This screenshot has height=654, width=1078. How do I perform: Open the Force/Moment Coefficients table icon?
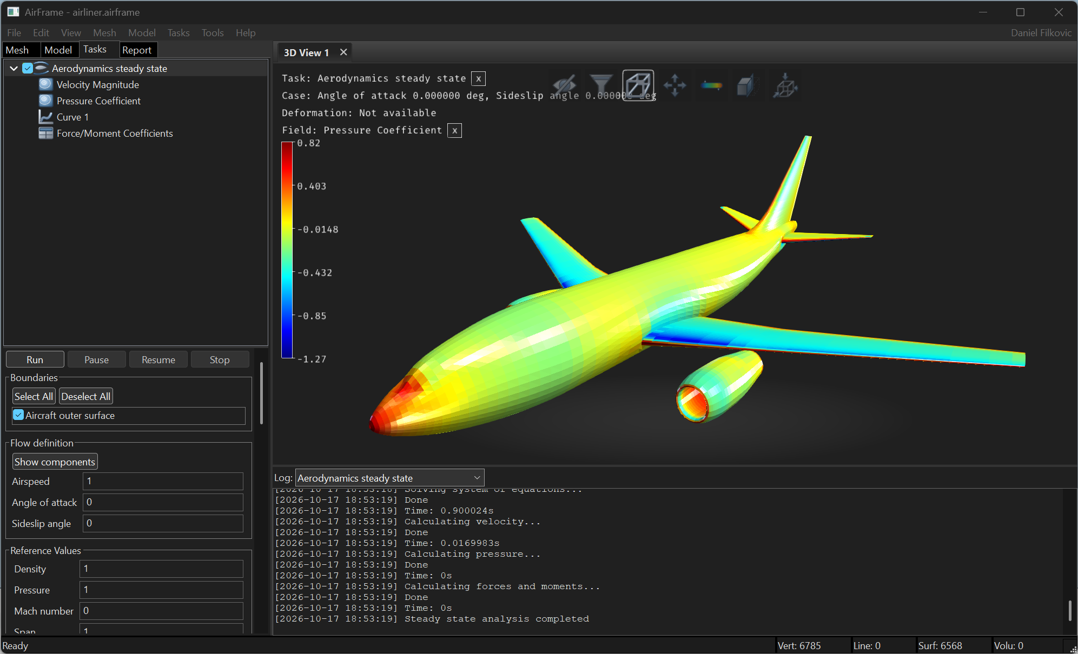[x=46, y=133]
